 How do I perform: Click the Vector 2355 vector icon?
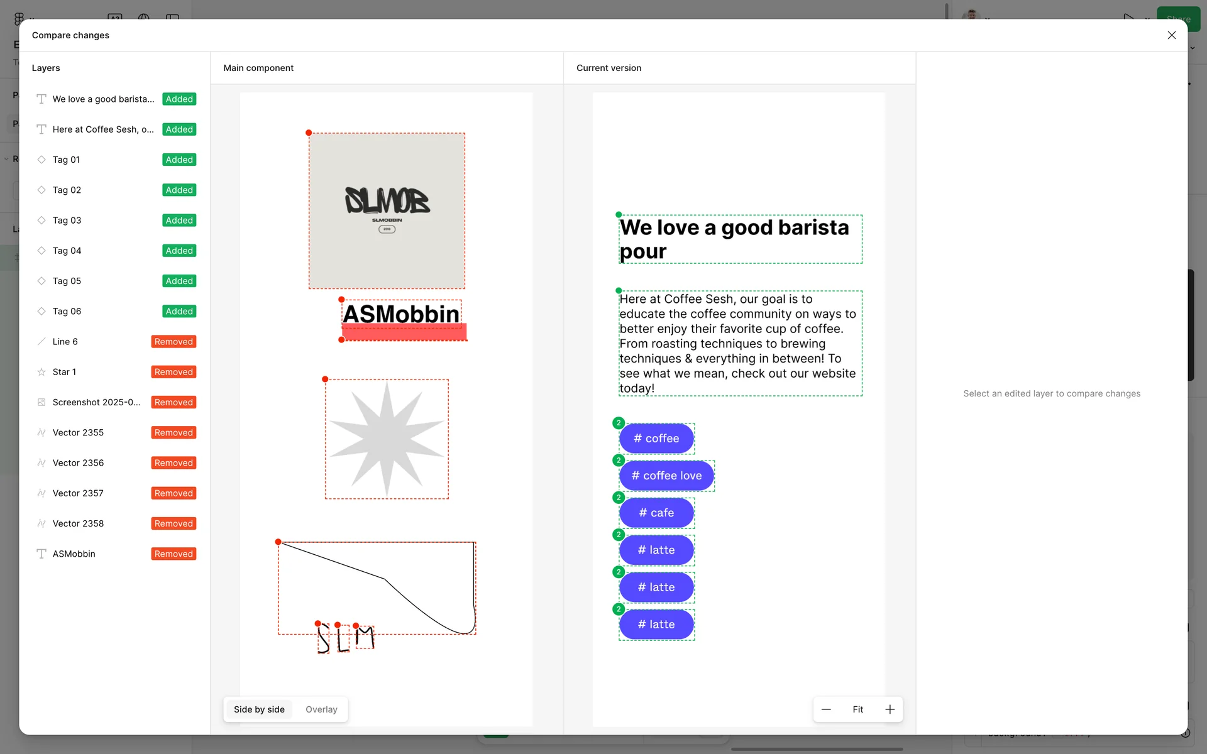pos(41,432)
